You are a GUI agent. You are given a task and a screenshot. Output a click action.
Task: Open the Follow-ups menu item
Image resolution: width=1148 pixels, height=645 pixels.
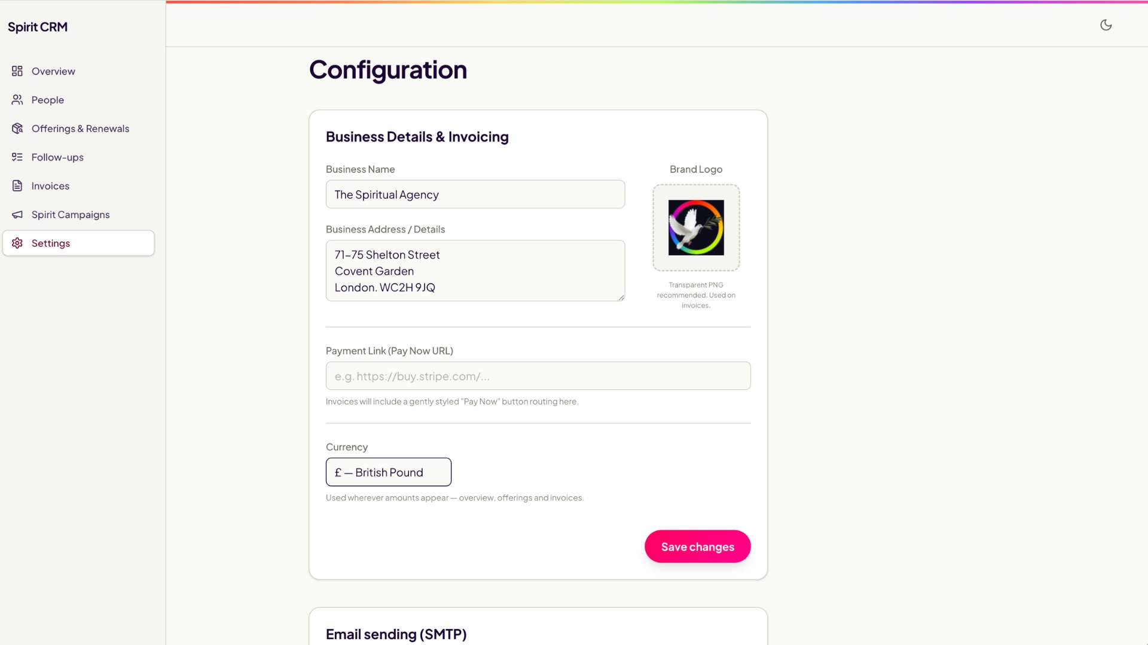click(78, 157)
